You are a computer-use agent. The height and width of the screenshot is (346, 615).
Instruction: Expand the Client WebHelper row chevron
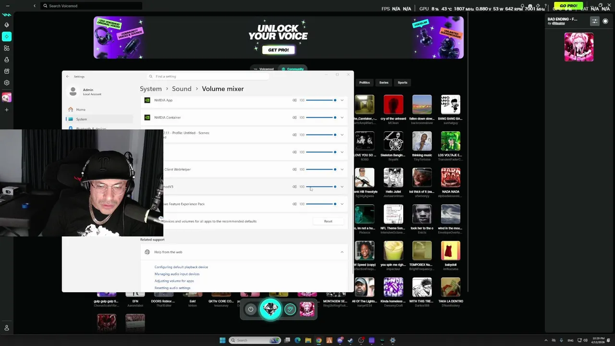pyautogui.click(x=342, y=170)
